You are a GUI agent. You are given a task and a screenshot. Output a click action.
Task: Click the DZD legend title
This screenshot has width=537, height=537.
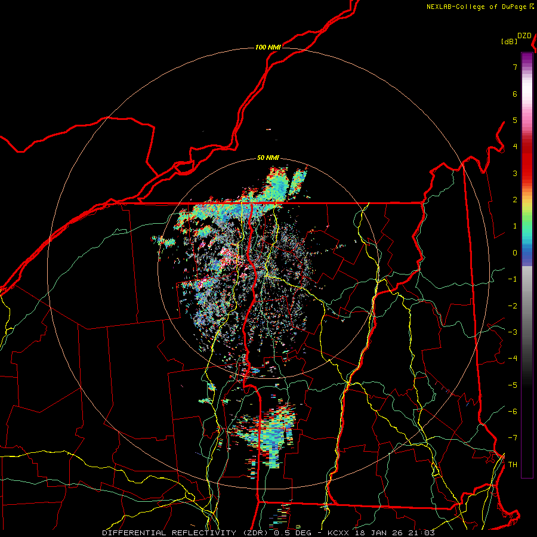click(524, 36)
